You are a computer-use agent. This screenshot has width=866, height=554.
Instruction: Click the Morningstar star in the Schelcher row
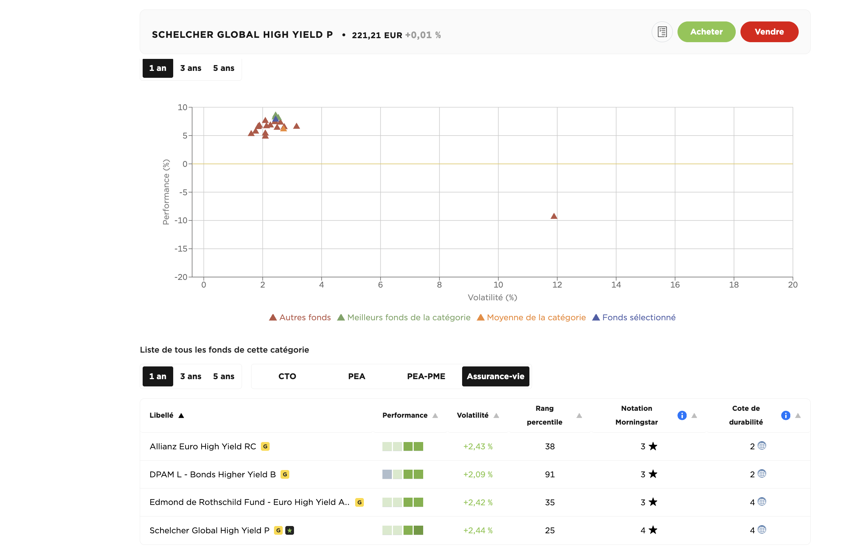click(x=653, y=530)
